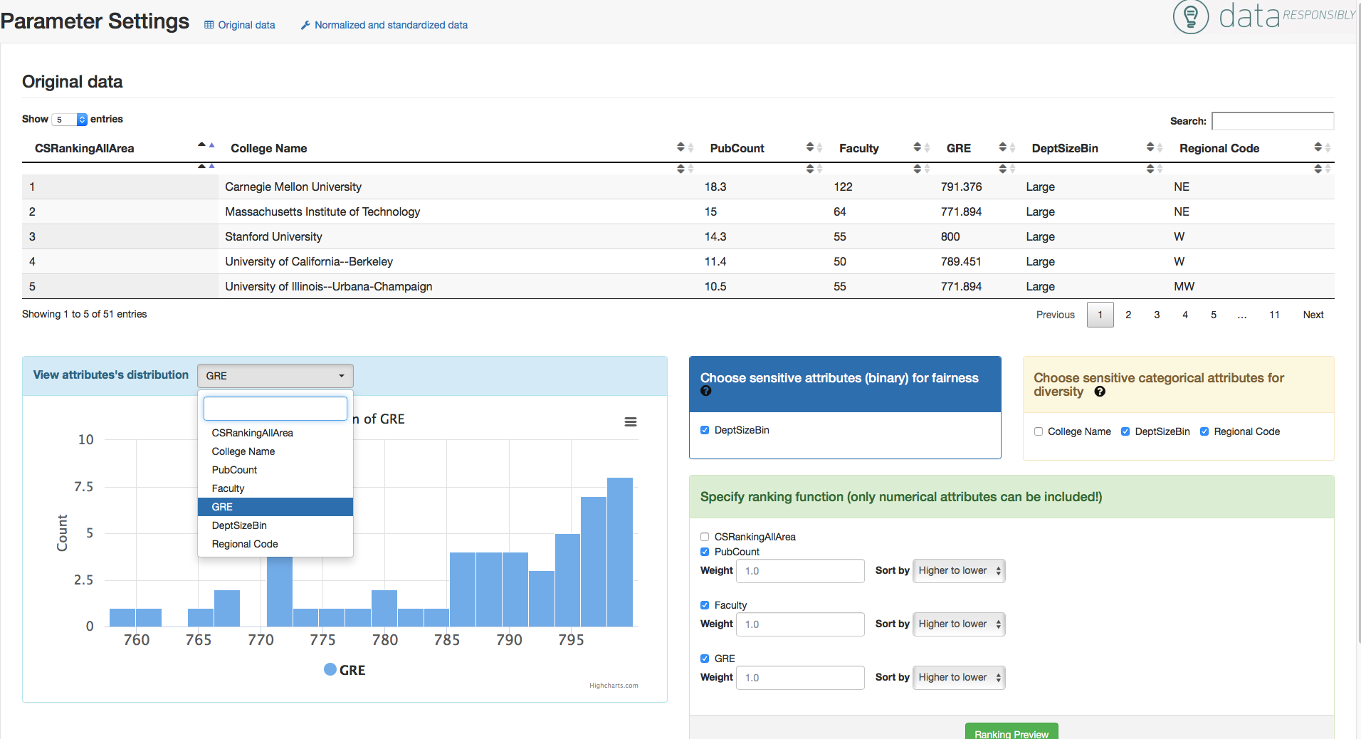Go to table page 3
The width and height of the screenshot is (1361, 739).
pyautogui.click(x=1157, y=315)
